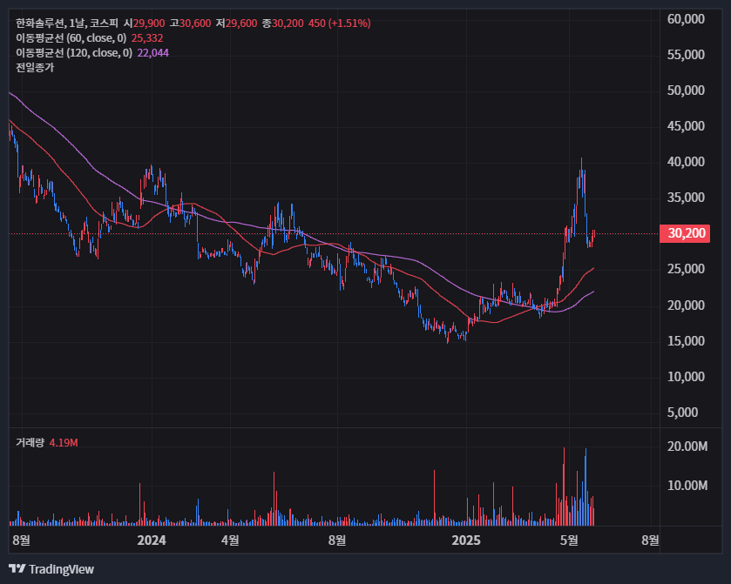The height and width of the screenshot is (584, 731).
Task: Click the 5,000 price axis label
Action: (682, 413)
